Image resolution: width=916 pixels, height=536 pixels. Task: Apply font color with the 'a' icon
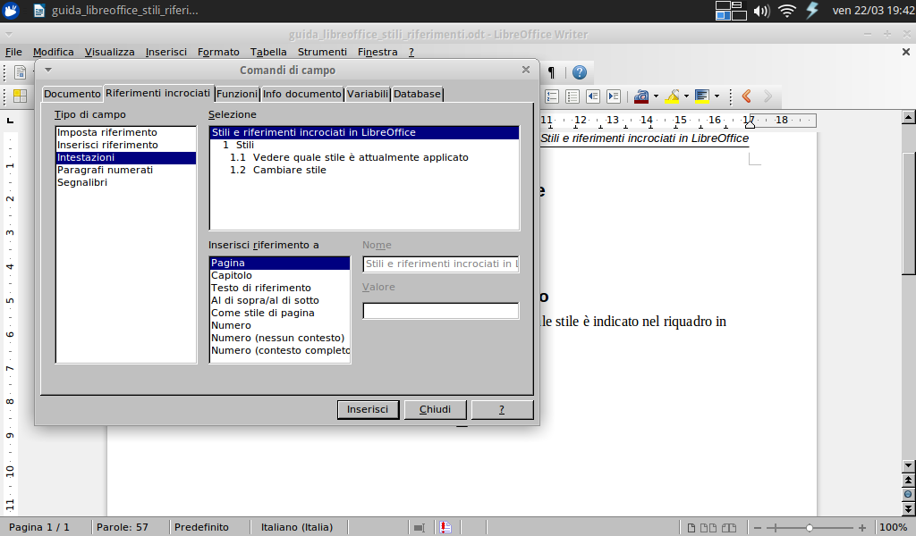tap(641, 96)
